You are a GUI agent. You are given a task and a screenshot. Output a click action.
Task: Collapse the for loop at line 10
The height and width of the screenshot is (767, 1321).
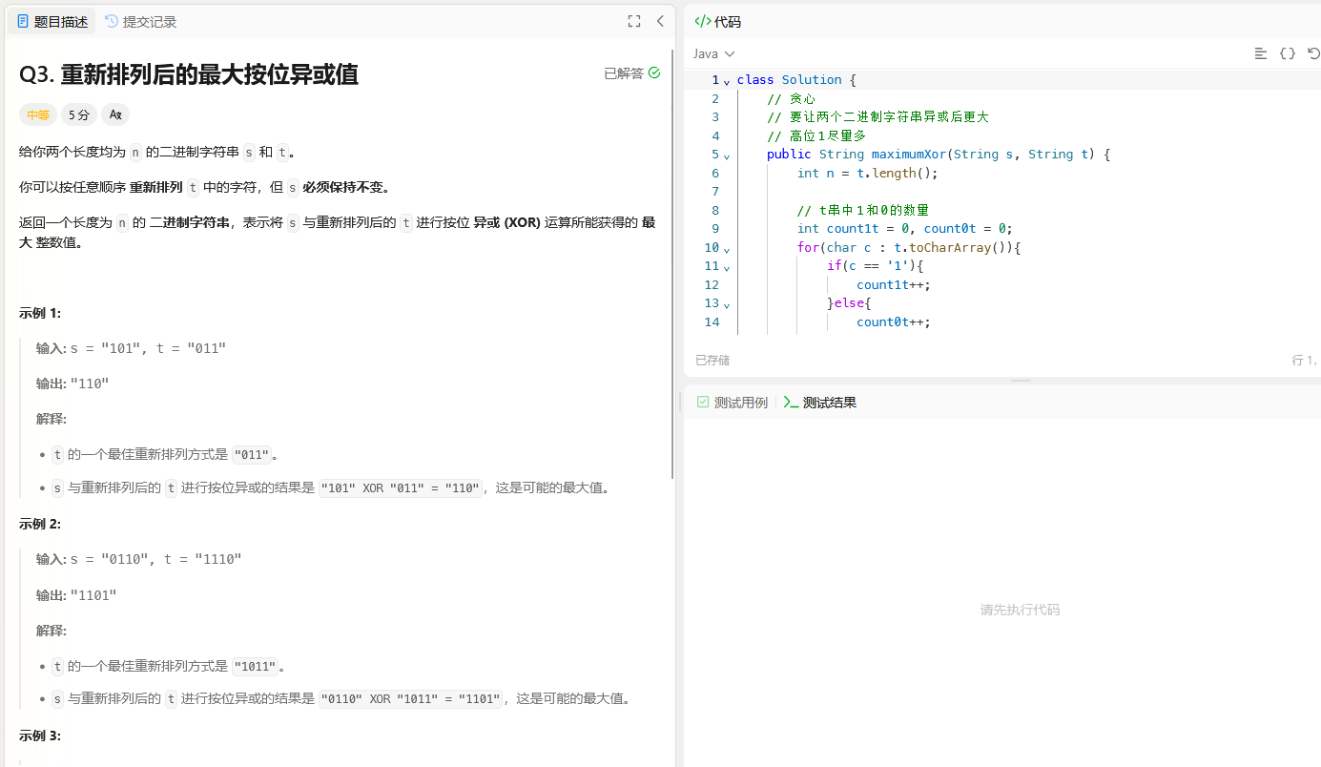[727, 249]
